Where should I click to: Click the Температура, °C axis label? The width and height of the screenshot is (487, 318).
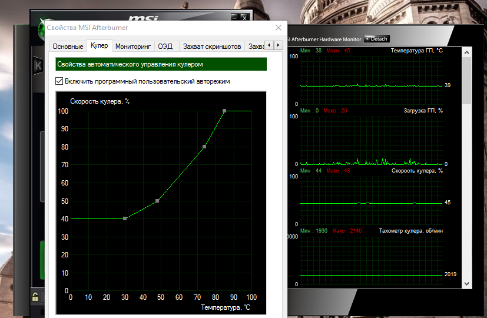click(x=226, y=307)
